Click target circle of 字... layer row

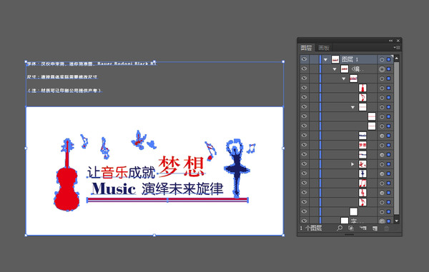[x=382, y=221]
